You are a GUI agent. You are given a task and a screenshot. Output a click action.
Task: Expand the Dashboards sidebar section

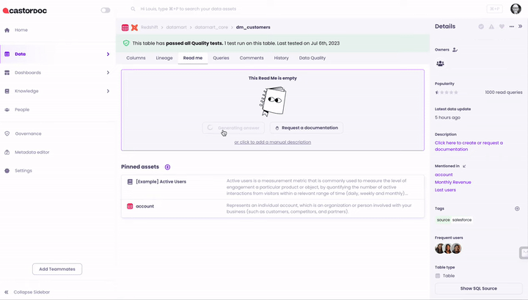pos(108,73)
